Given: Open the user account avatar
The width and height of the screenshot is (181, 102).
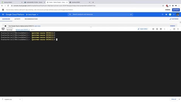Looking at the screenshot, I should click(x=178, y=14).
